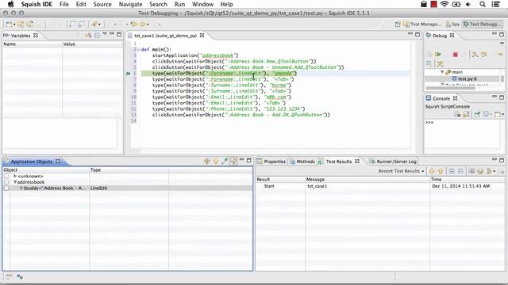Image resolution: width=508 pixels, height=285 pixels.
Task: Click the yellow arrows icon on the second row of the Debug toolbar
Action: (x=440, y=63)
